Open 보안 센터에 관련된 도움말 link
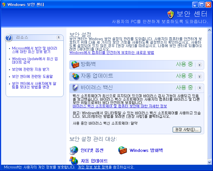 pos(32,76)
